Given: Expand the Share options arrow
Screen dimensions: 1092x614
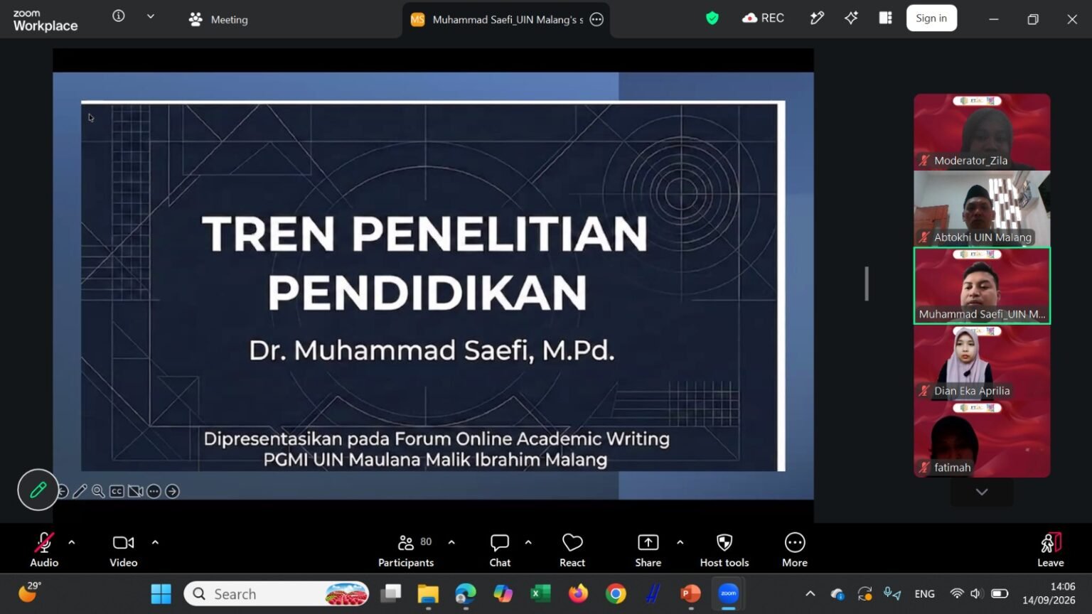Looking at the screenshot, I should pyautogui.click(x=680, y=542).
